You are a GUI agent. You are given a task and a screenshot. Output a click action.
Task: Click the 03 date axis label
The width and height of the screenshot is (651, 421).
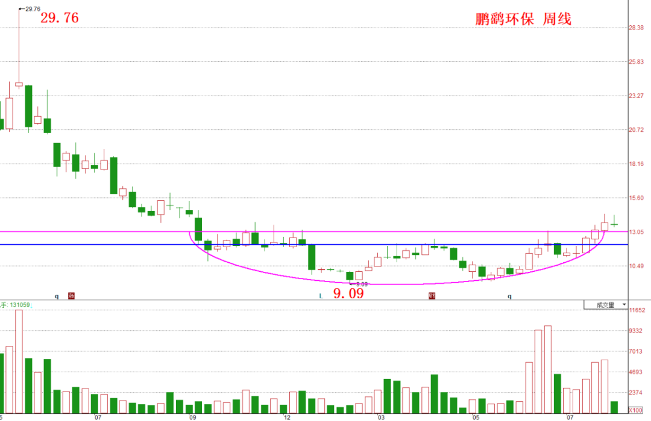click(381, 417)
